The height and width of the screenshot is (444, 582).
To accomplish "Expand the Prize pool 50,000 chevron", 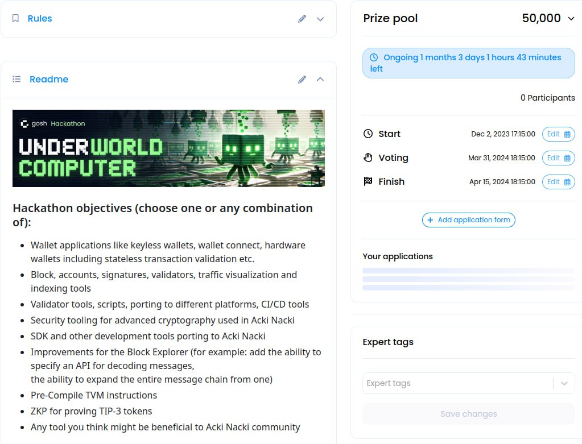I will (x=571, y=19).
